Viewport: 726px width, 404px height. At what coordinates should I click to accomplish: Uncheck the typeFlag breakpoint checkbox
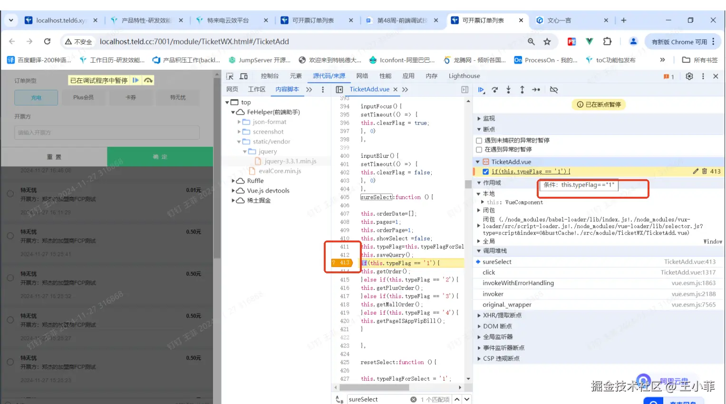tap(485, 172)
